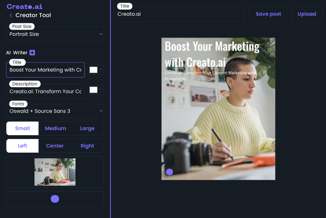Click the description text on the preview
This screenshot has width=326, height=218.
tap(210, 76)
